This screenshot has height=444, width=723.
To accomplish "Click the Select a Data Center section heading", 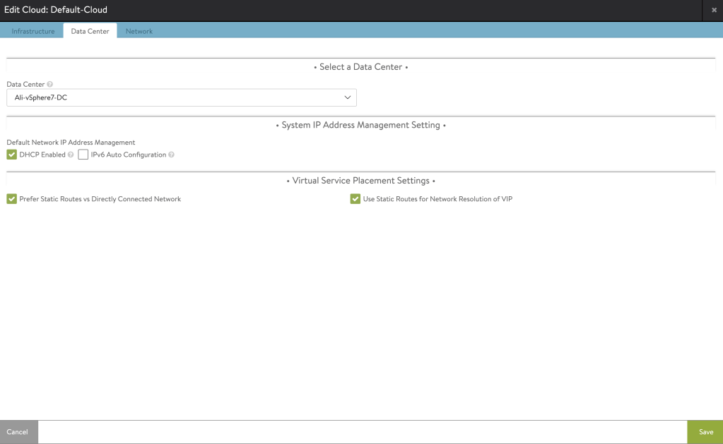I will click(360, 67).
